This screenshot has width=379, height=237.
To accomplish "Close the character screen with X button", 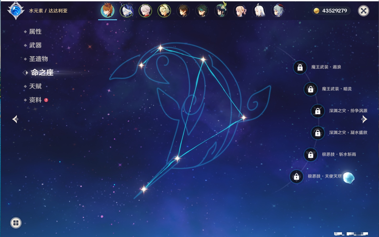I will coord(364,11).
